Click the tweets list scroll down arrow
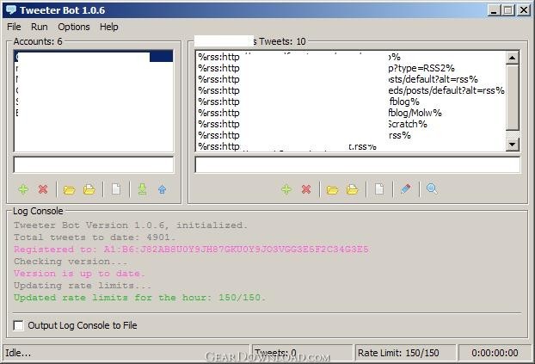535x364 pixels. point(513,145)
